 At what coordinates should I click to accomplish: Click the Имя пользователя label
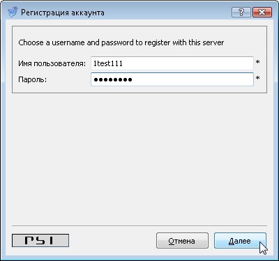click(x=52, y=63)
